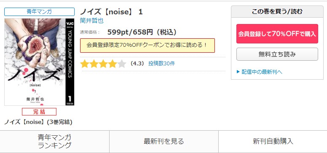Image resolution: width=327 pixels, height=153 pixels.
Task: Click the ノイズ【noise】(3巻完結) series title
Action: (38, 122)
